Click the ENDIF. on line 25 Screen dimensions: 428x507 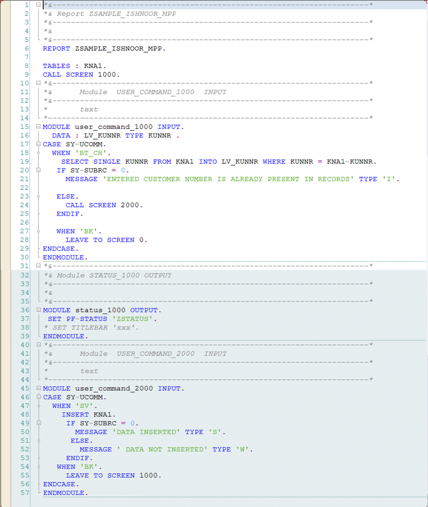point(70,214)
